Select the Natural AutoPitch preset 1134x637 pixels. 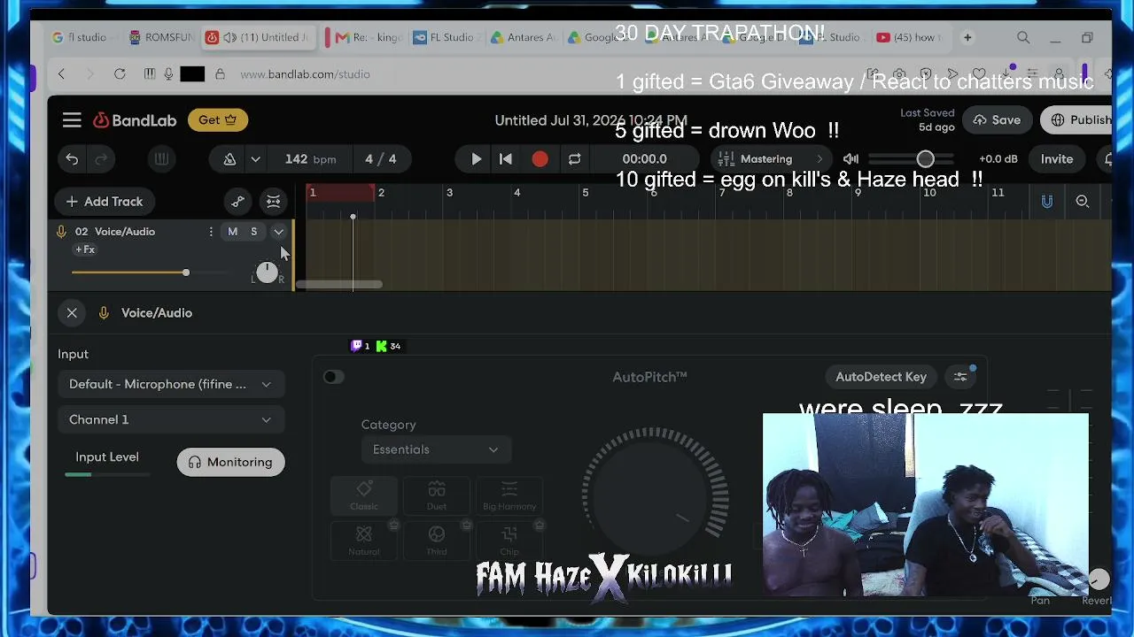[x=364, y=541]
